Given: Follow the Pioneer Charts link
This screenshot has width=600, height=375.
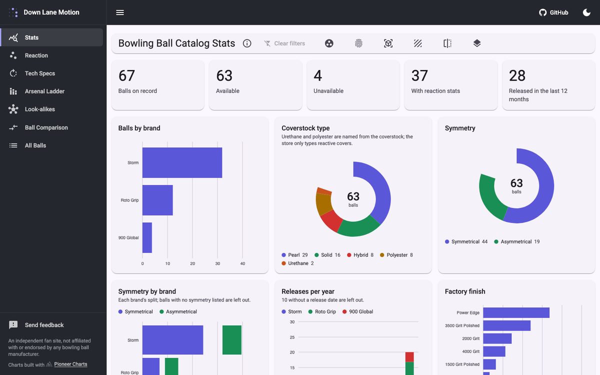Looking at the screenshot, I should click(70, 364).
